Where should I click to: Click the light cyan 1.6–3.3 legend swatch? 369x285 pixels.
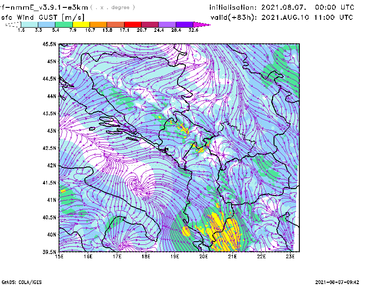click(x=30, y=24)
